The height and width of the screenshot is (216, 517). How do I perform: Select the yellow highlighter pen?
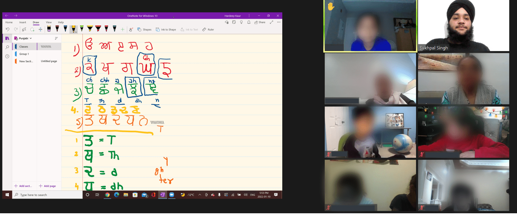pyautogui.click(x=90, y=29)
